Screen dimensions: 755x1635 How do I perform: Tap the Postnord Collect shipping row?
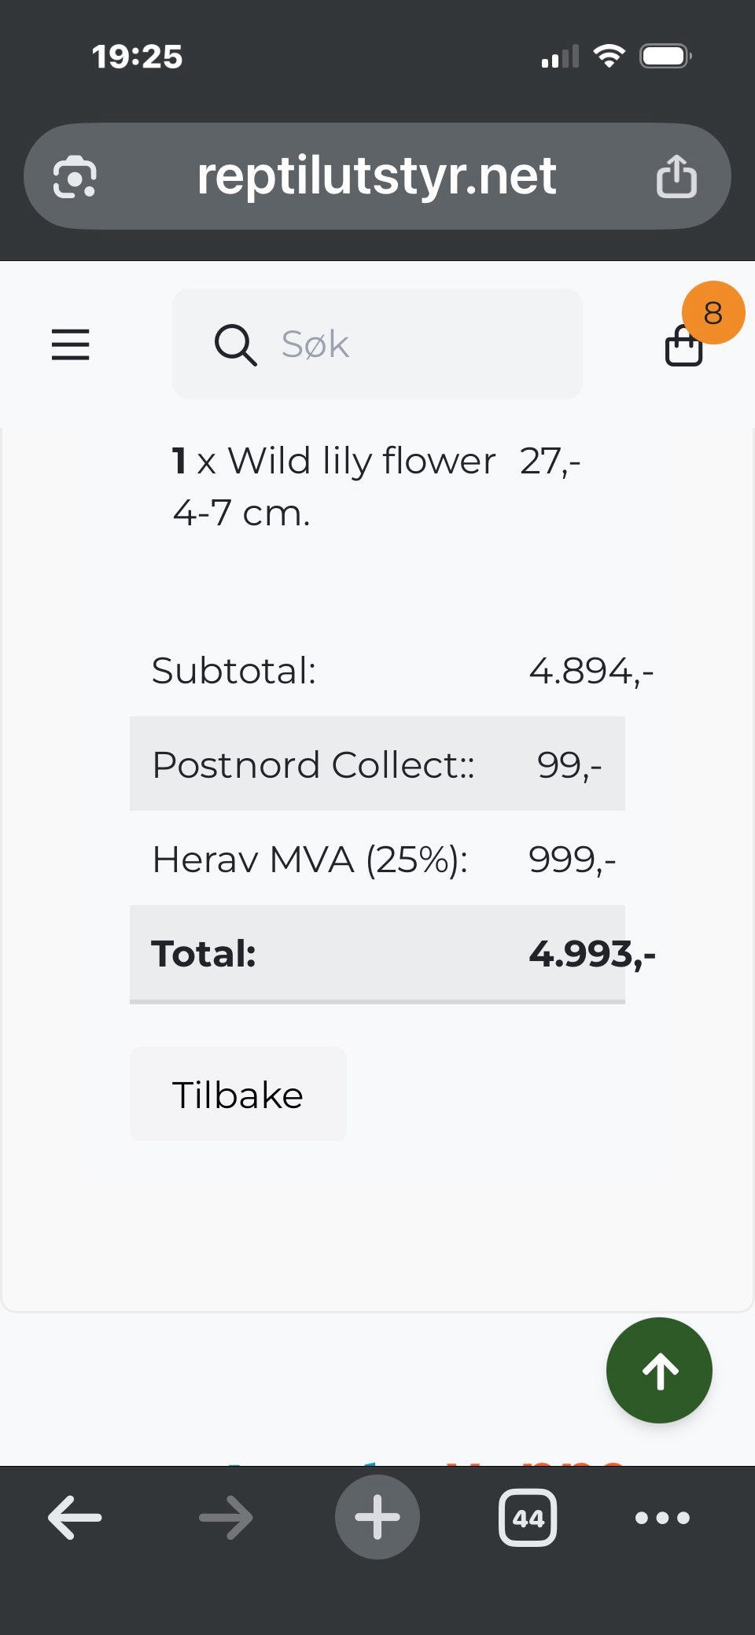[x=377, y=764]
